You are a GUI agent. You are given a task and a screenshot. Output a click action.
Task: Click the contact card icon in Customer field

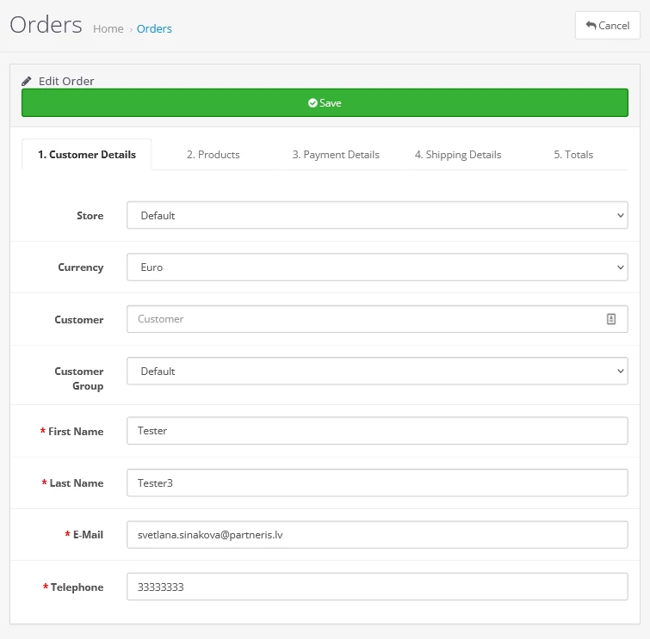point(611,319)
